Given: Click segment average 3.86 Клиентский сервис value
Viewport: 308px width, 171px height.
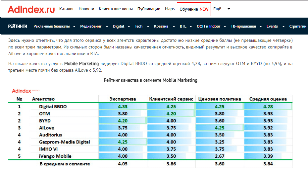Looking at the screenshot, I should click(x=171, y=164).
